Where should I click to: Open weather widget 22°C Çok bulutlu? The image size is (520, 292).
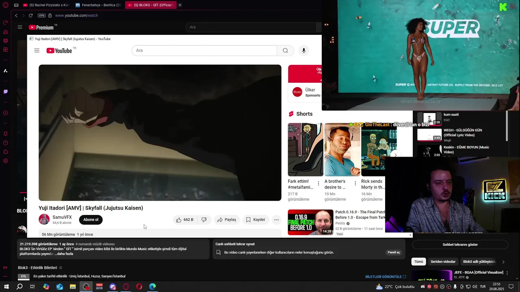click(x=395, y=287)
